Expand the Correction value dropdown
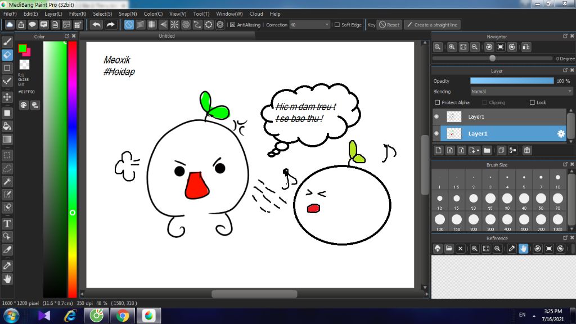Image resolution: width=576 pixels, height=324 pixels. coord(327,25)
